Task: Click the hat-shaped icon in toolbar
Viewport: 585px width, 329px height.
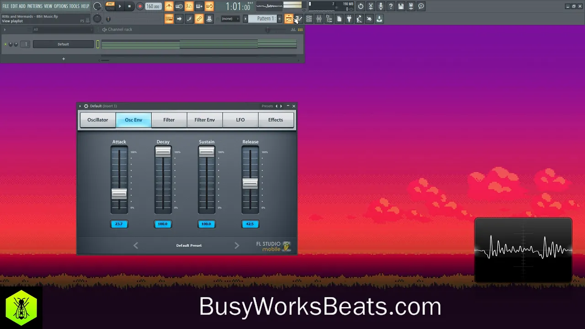Action: pos(209,19)
